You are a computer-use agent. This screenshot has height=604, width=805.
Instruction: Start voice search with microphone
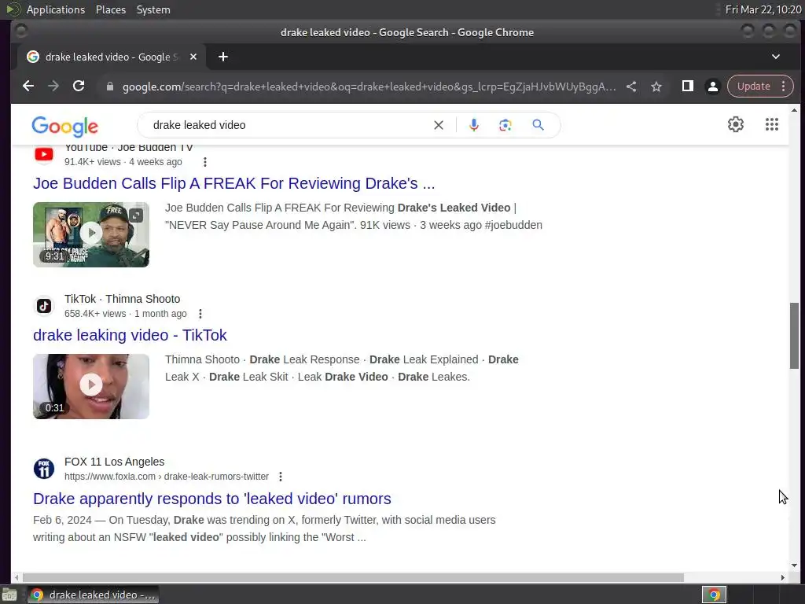(x=474, y=125)
